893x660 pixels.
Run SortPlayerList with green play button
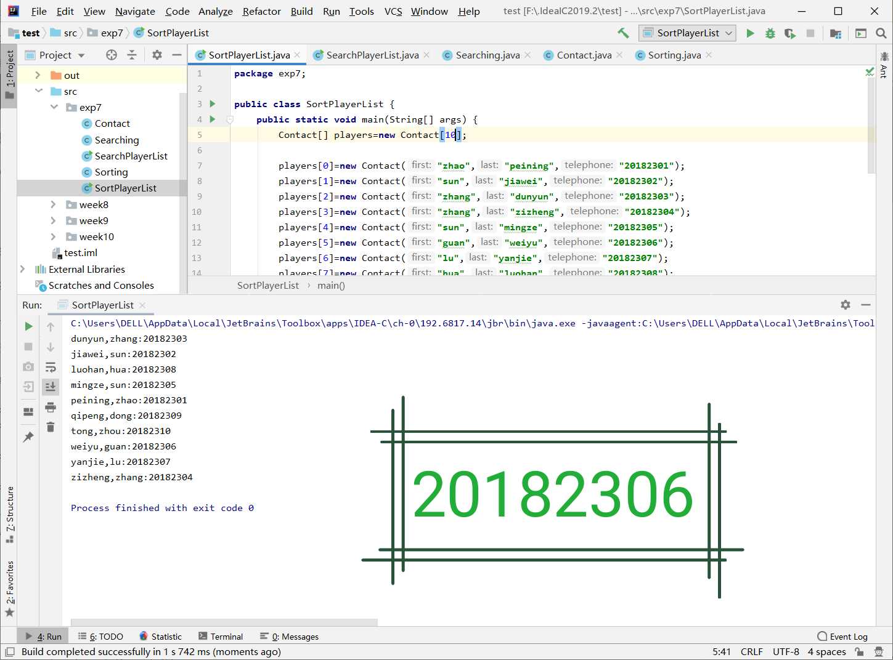[750, 33]
